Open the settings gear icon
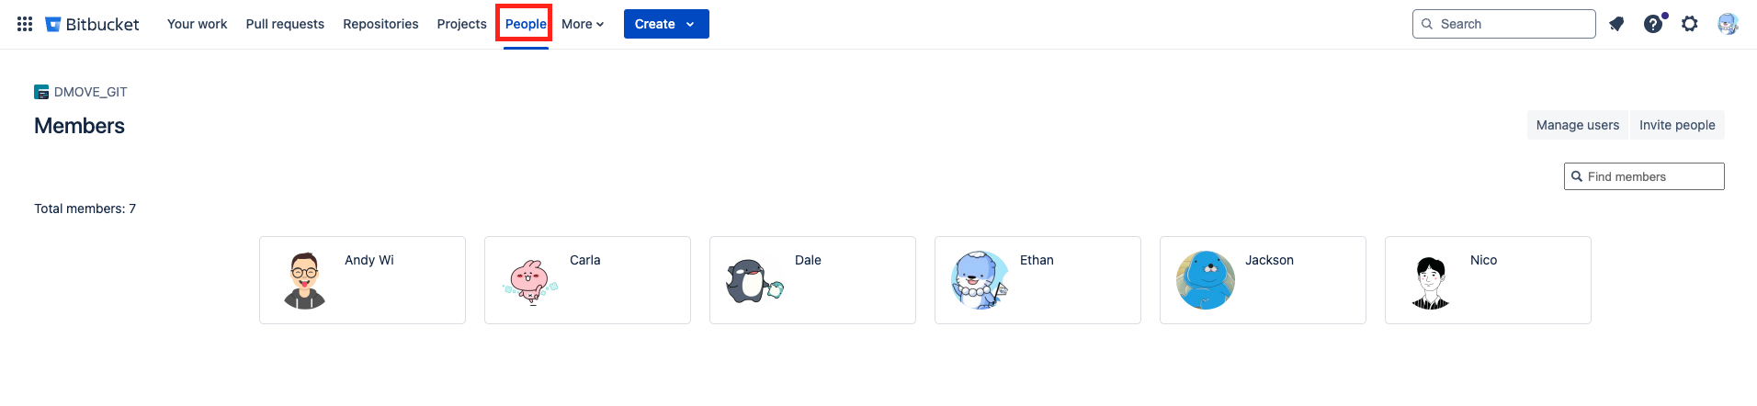This screenshot has width=1757, height=406. [x=1690, y=24]
